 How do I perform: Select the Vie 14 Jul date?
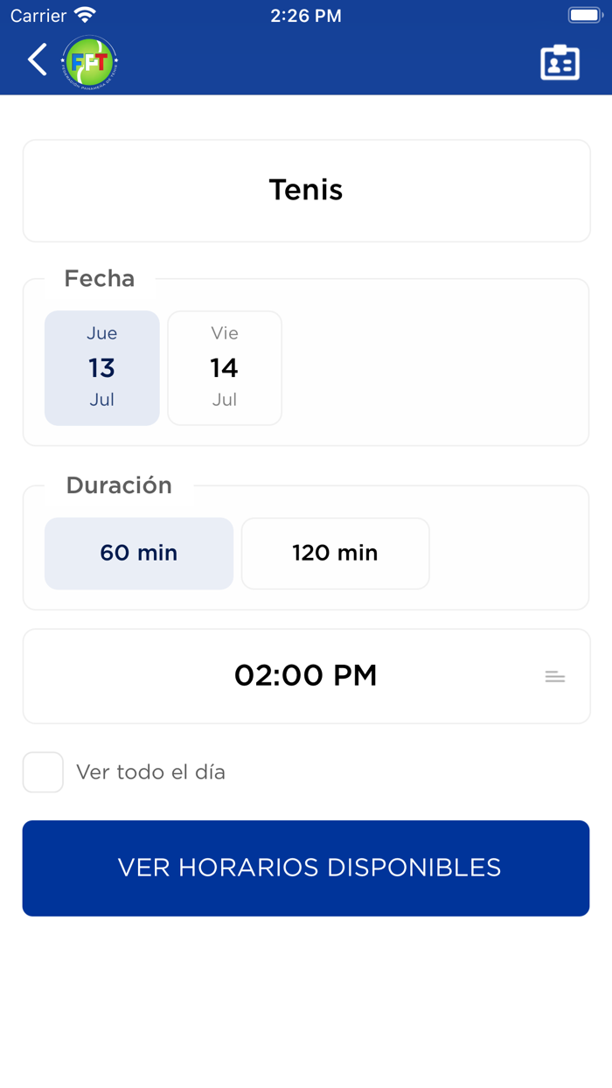(225, 367)
